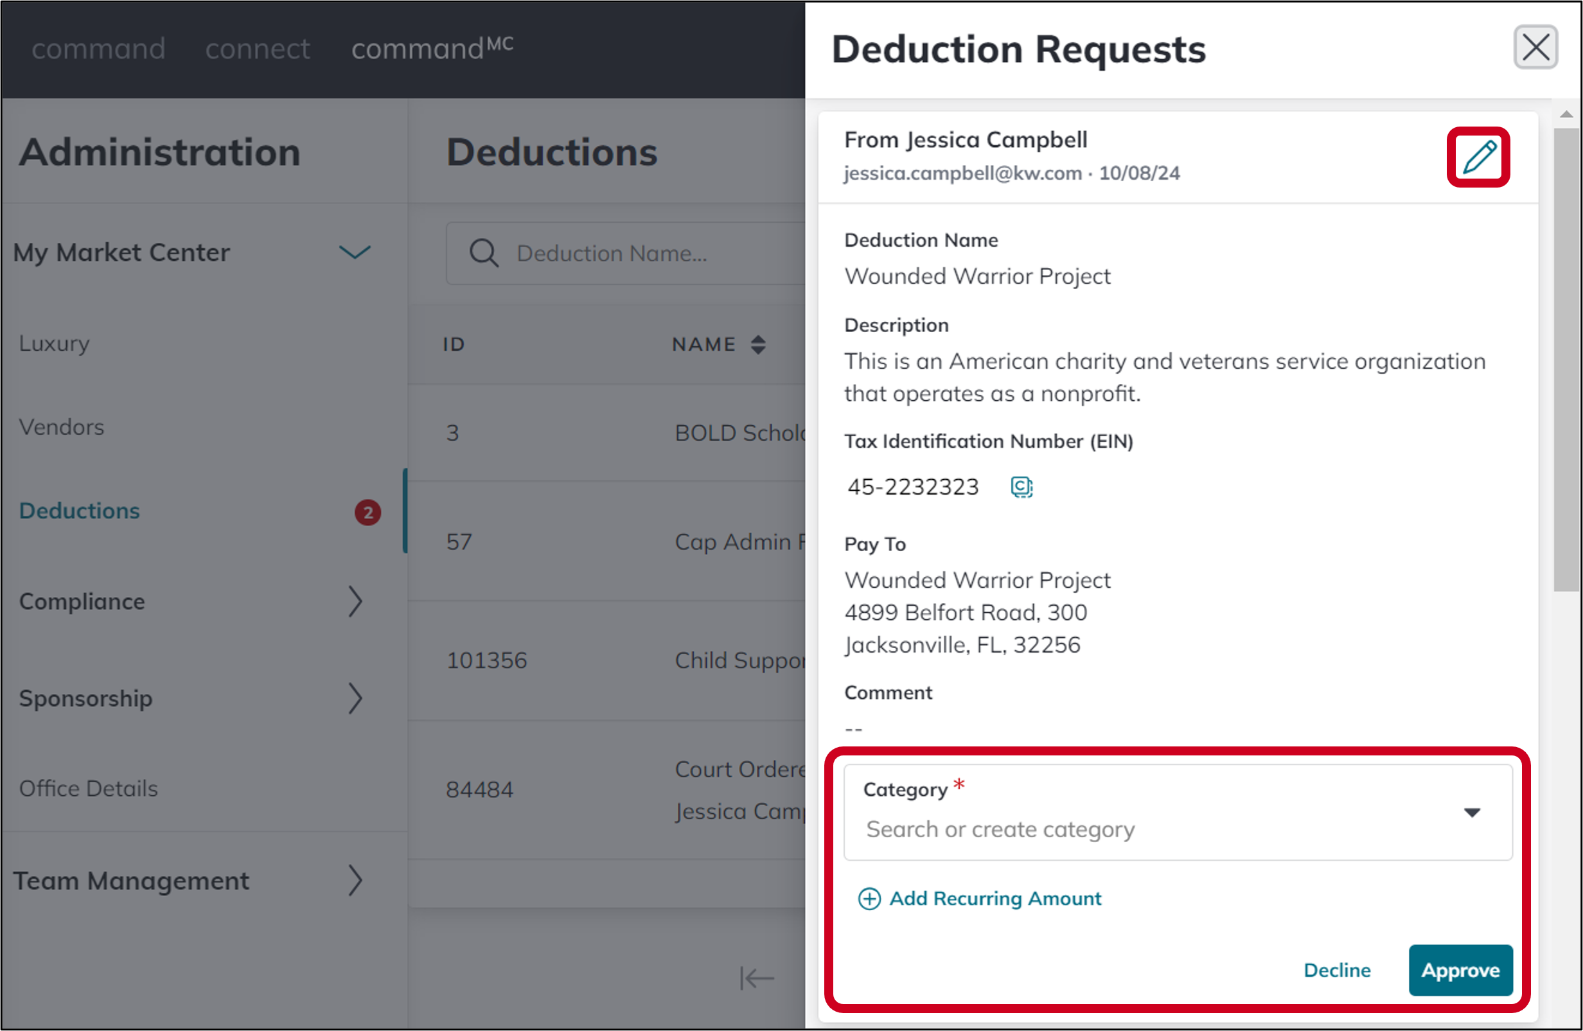The height and width of the screenshot is (1031, 1583).
Task: Expand the Team Management section
Action: (357, 881)
